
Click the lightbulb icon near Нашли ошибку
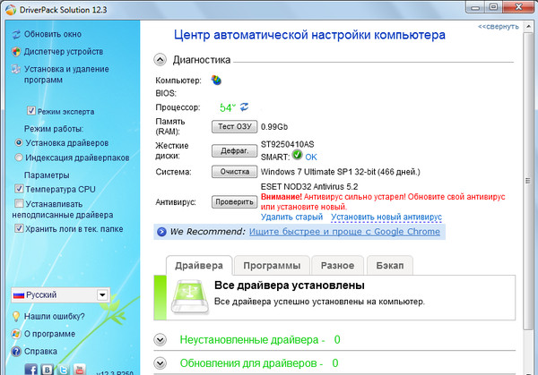16,317
